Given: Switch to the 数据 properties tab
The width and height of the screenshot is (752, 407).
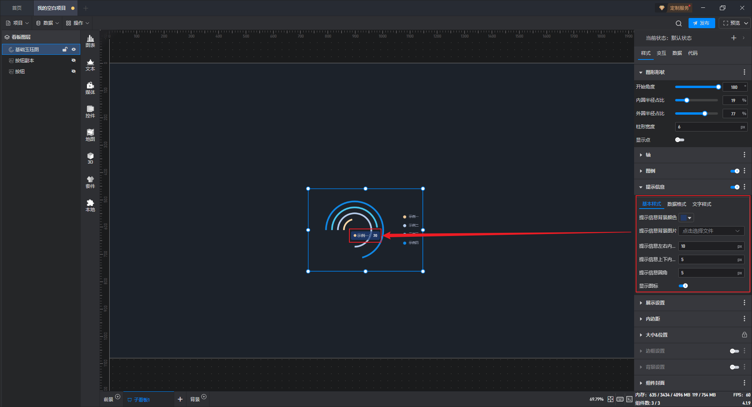Looking at the screenshot, I should point(677,53).
